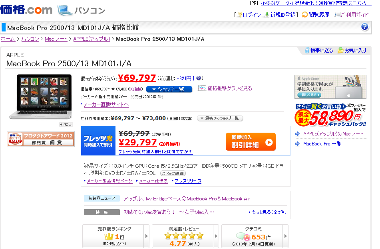Expand 最寄りのショップ一覧 dropdown
Screen dimensions: 380x249
click(220, 118)
